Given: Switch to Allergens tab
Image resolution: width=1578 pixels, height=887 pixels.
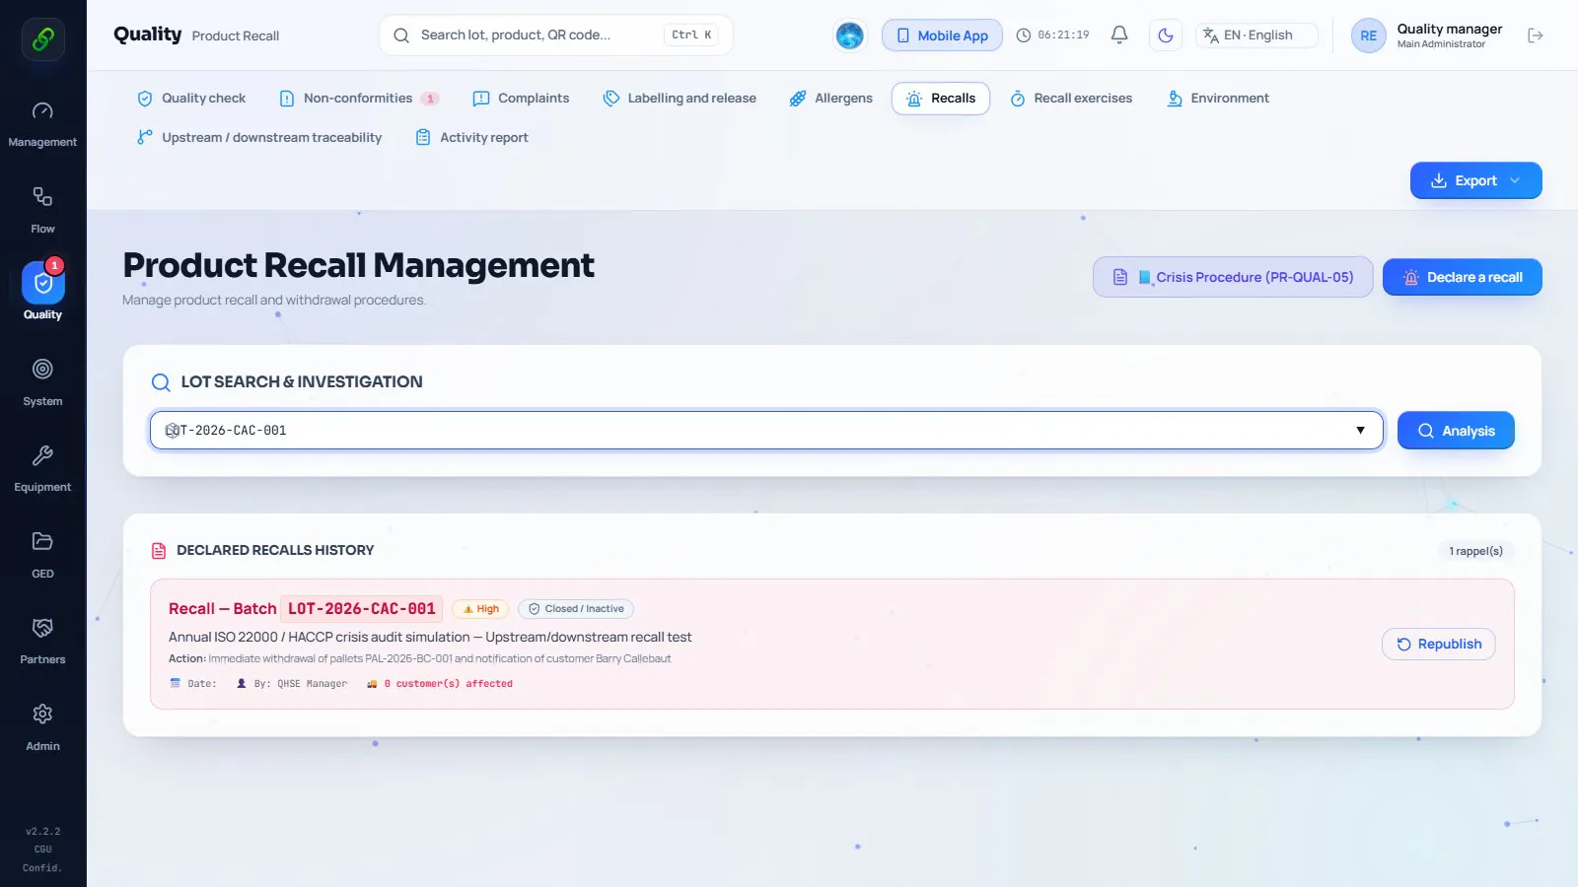Looking at the screenshot, I should [x=830, y=99].
